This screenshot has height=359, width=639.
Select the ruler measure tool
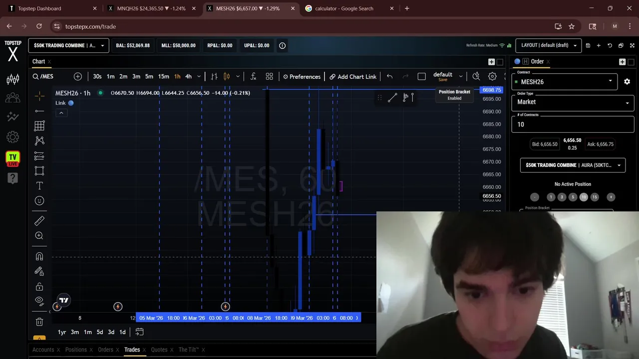pos(39,220)
